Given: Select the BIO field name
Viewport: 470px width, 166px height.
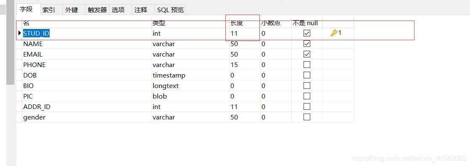Looking at the screenshot, I should point(28,86).
